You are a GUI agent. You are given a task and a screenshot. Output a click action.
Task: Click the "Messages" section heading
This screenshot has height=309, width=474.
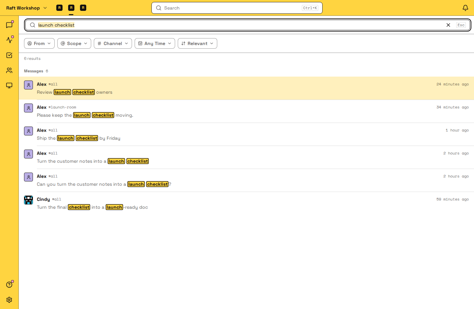[34, 71]
